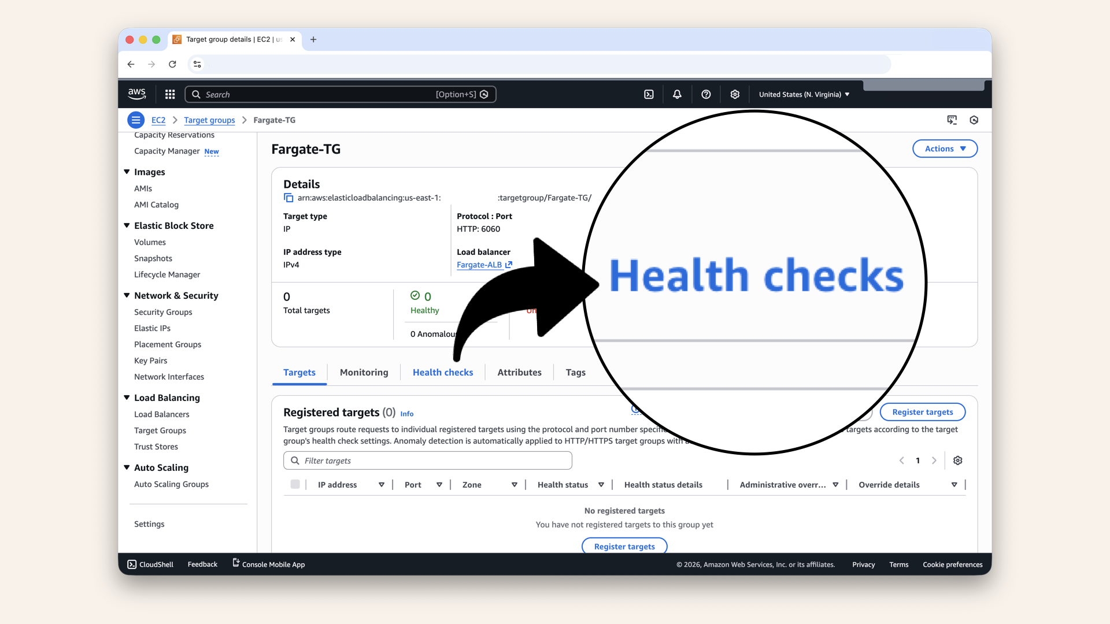
Task: Copy the target group ARN
Action: [288, 198]
